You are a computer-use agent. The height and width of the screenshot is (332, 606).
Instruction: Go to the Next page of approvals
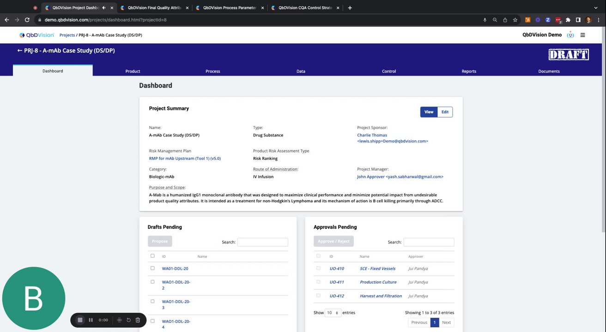click(x=446, y=322)
